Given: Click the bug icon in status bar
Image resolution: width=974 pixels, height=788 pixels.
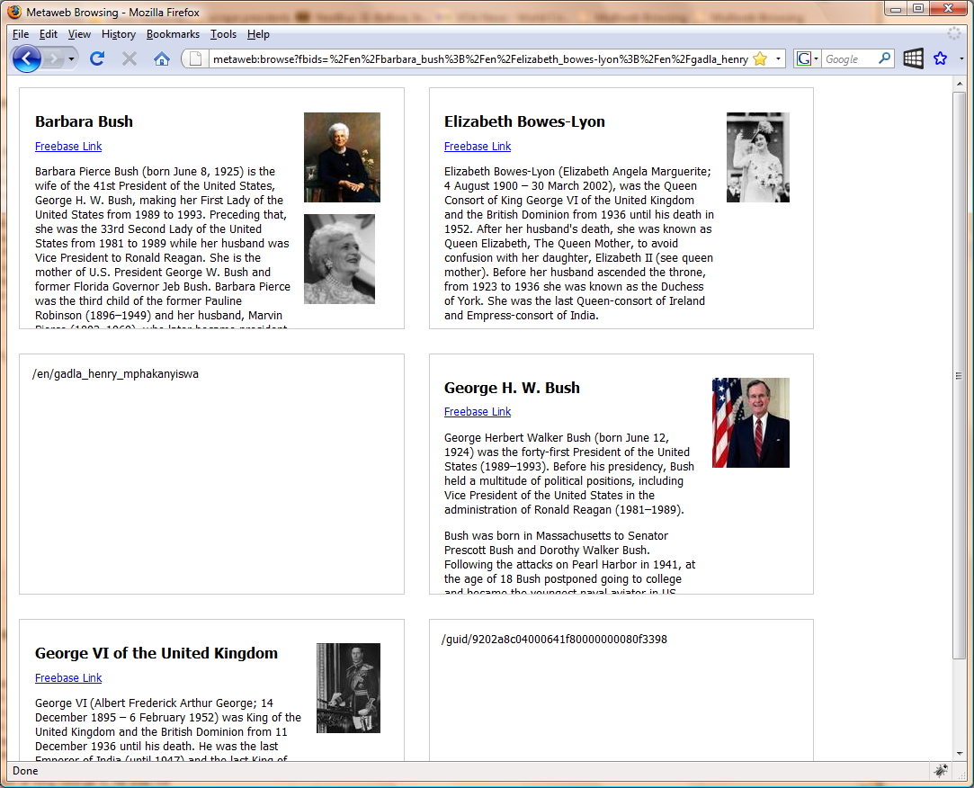Looking at the screenshot, I should point(941,771).
